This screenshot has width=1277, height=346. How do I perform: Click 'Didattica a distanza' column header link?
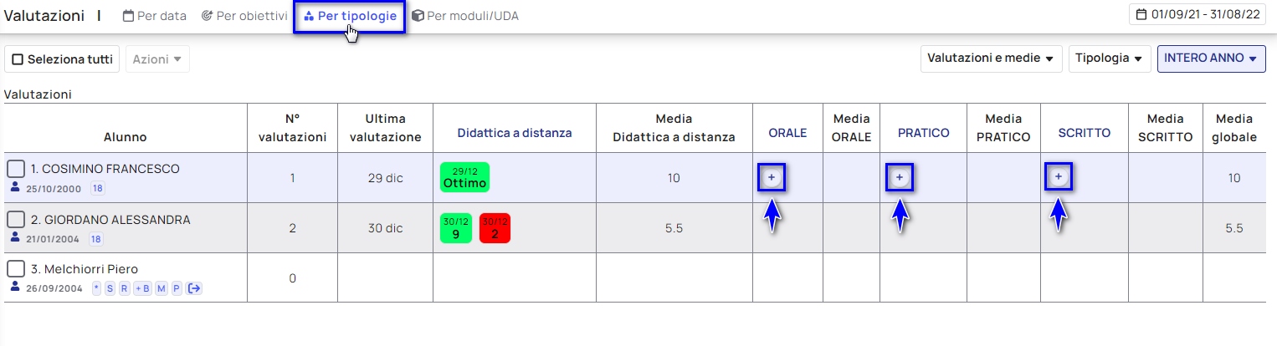pos(514,133)
